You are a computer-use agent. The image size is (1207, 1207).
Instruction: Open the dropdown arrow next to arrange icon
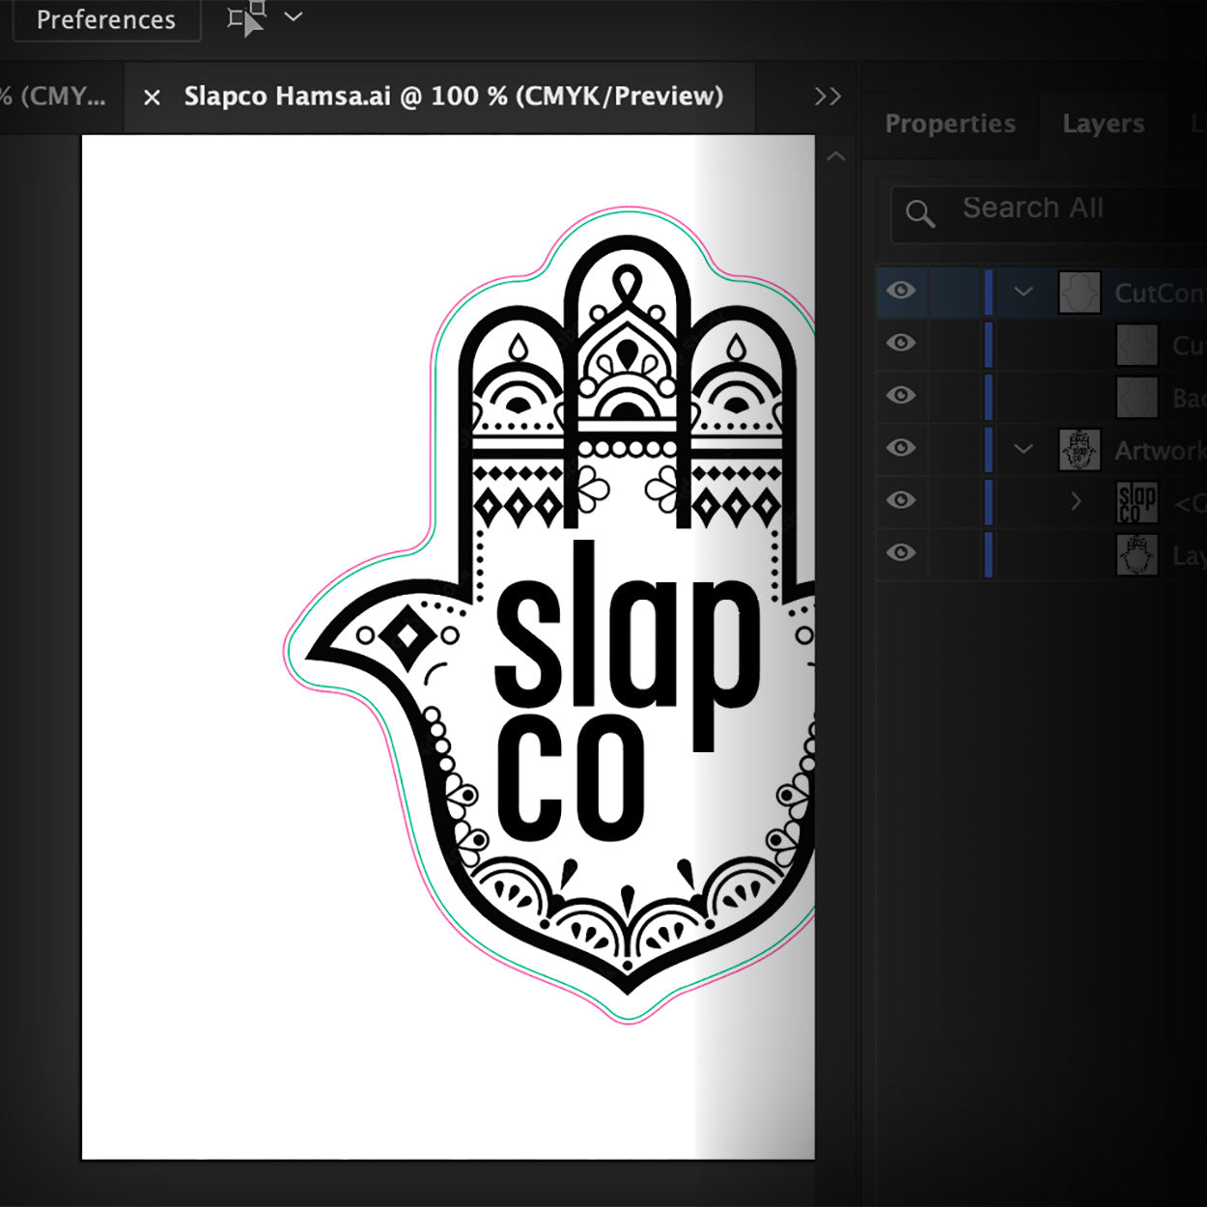pos(294,17)
